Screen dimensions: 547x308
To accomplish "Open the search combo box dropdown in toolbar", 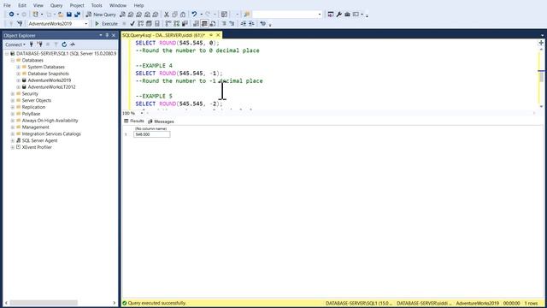I will [x=320, y=15].
